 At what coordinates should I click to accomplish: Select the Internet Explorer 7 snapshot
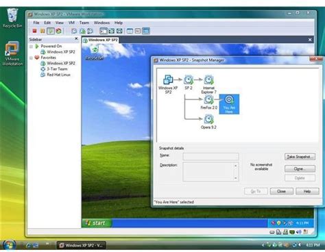click(x=208, y=84)
